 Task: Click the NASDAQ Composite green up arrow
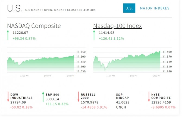(8, 35)
